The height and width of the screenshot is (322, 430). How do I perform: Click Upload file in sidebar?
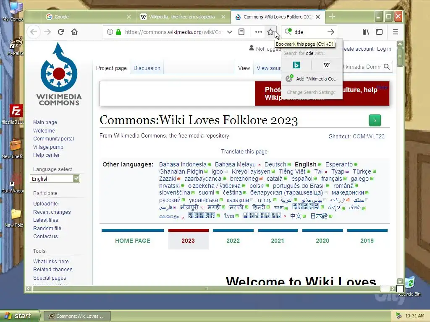pyautogui.click(x=45, y=204)
